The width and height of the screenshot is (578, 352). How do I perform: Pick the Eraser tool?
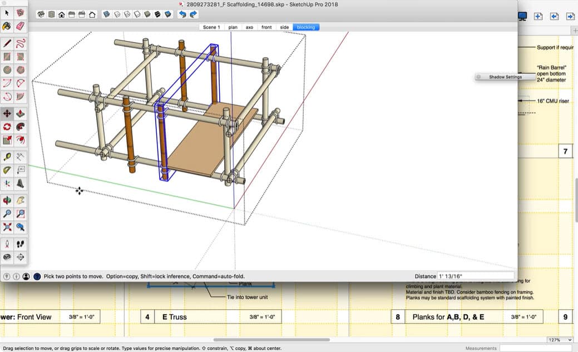click(x=20, y=26)
